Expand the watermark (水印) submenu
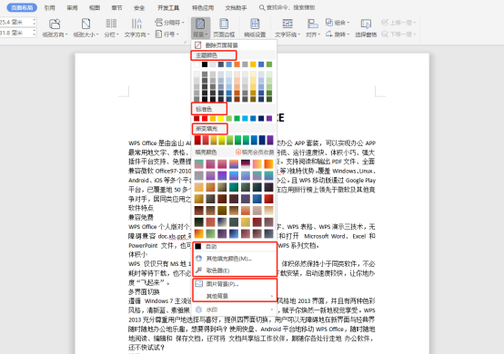The height and width of the screenshot is (354, 504). [x=235, y=310]
